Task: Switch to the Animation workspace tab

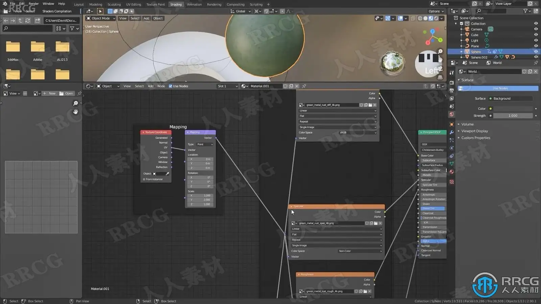Action: [194, 4]
